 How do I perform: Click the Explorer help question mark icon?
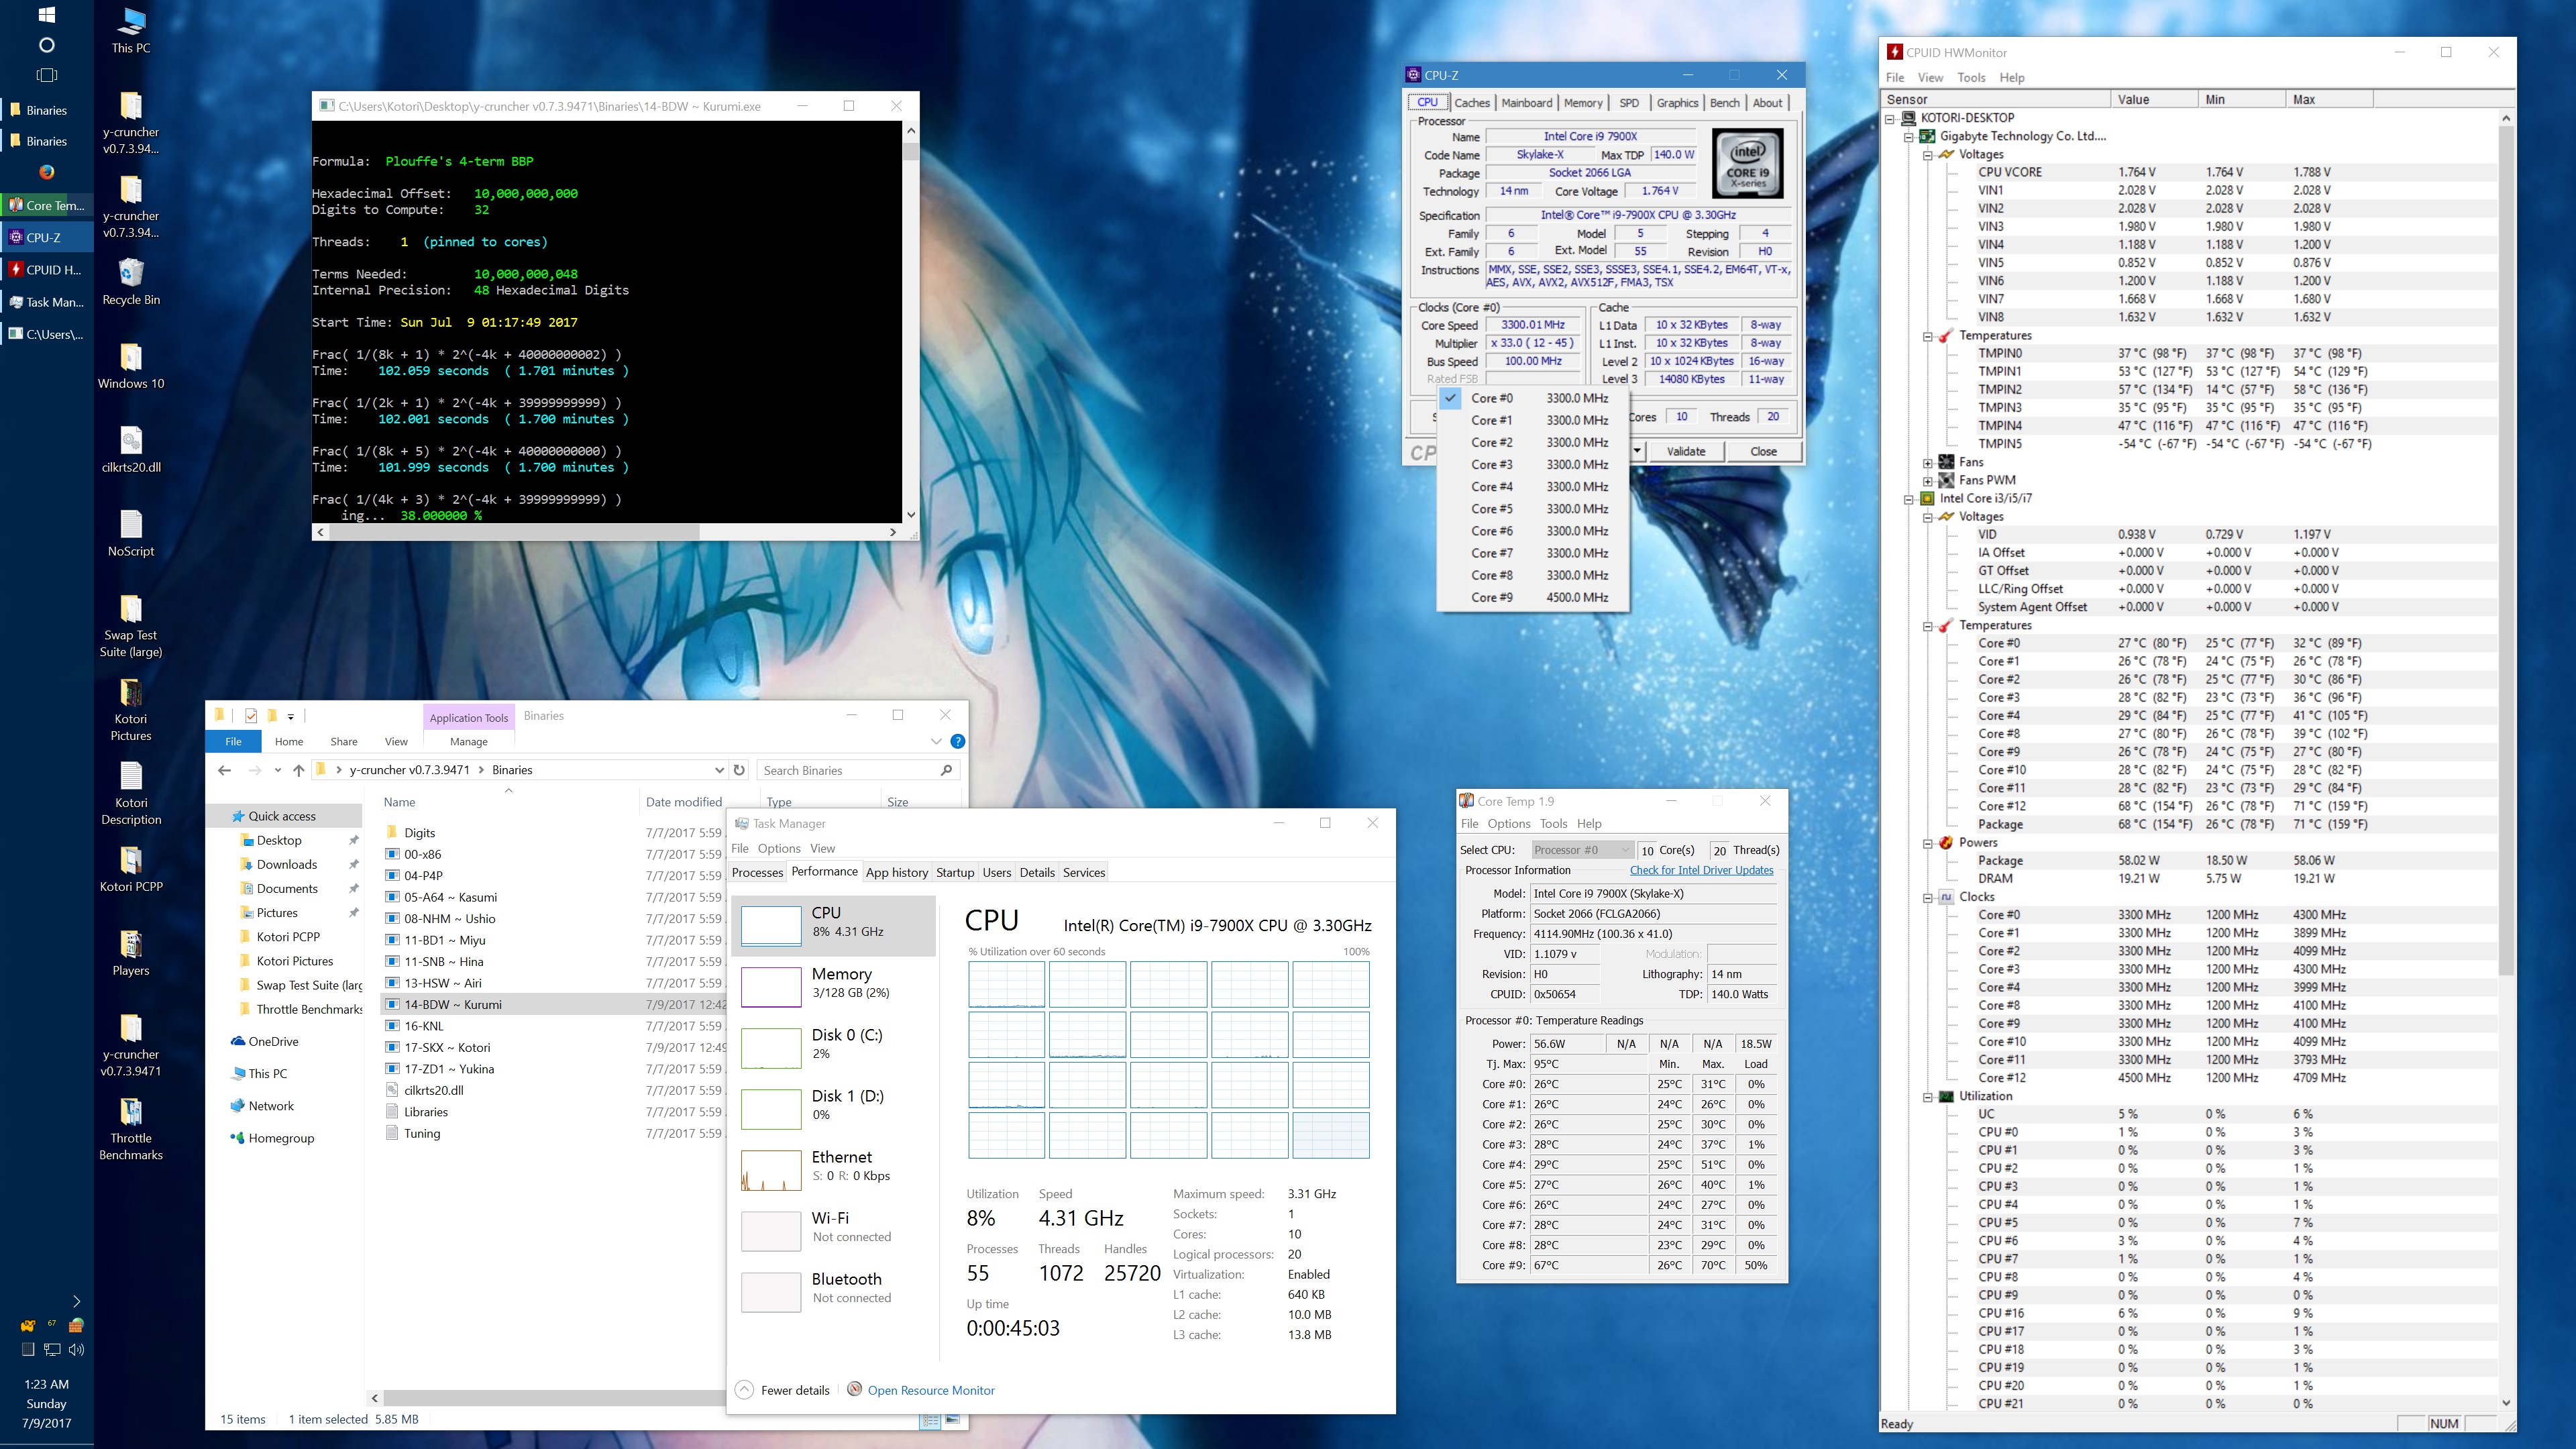click(957, 741)
